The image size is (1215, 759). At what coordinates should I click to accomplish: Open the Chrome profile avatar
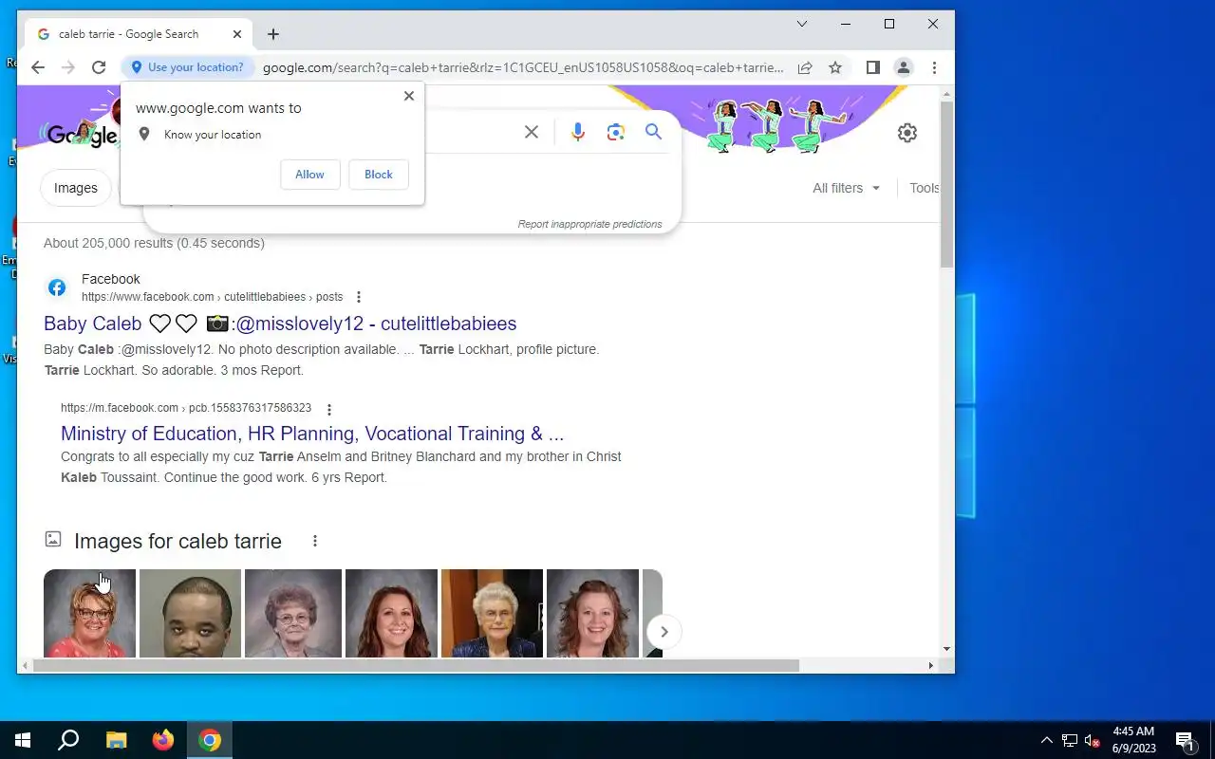coord(904,67)
